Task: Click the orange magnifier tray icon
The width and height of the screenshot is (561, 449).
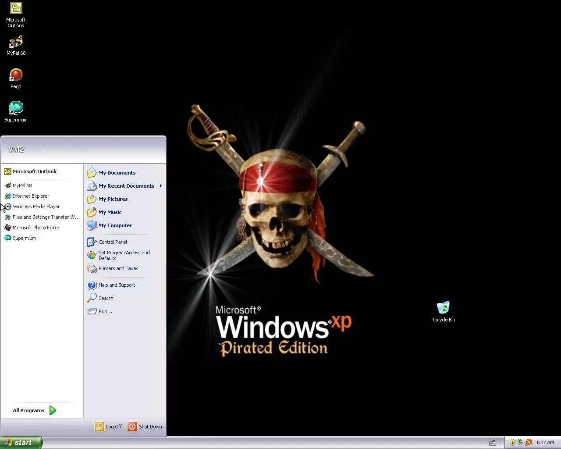Action: pos(529,442)
